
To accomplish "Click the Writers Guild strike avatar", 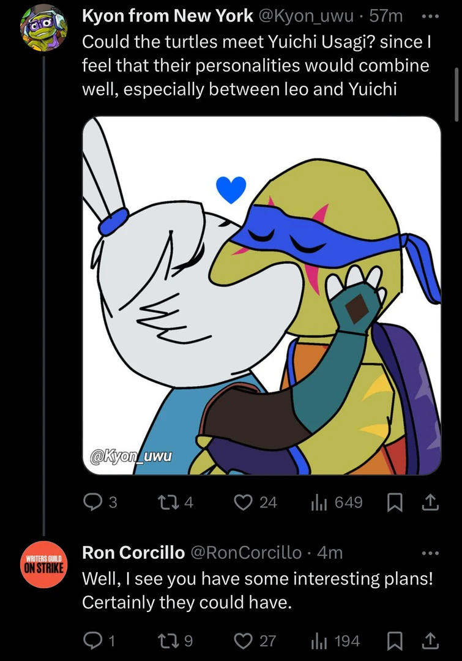I will (x=43, y=564).
